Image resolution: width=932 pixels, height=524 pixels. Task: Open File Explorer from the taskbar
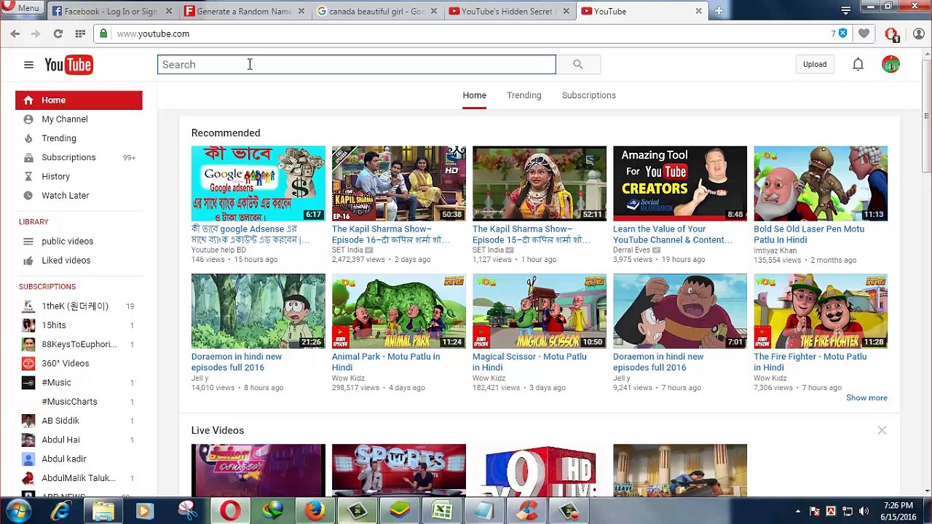coord(103,511)
